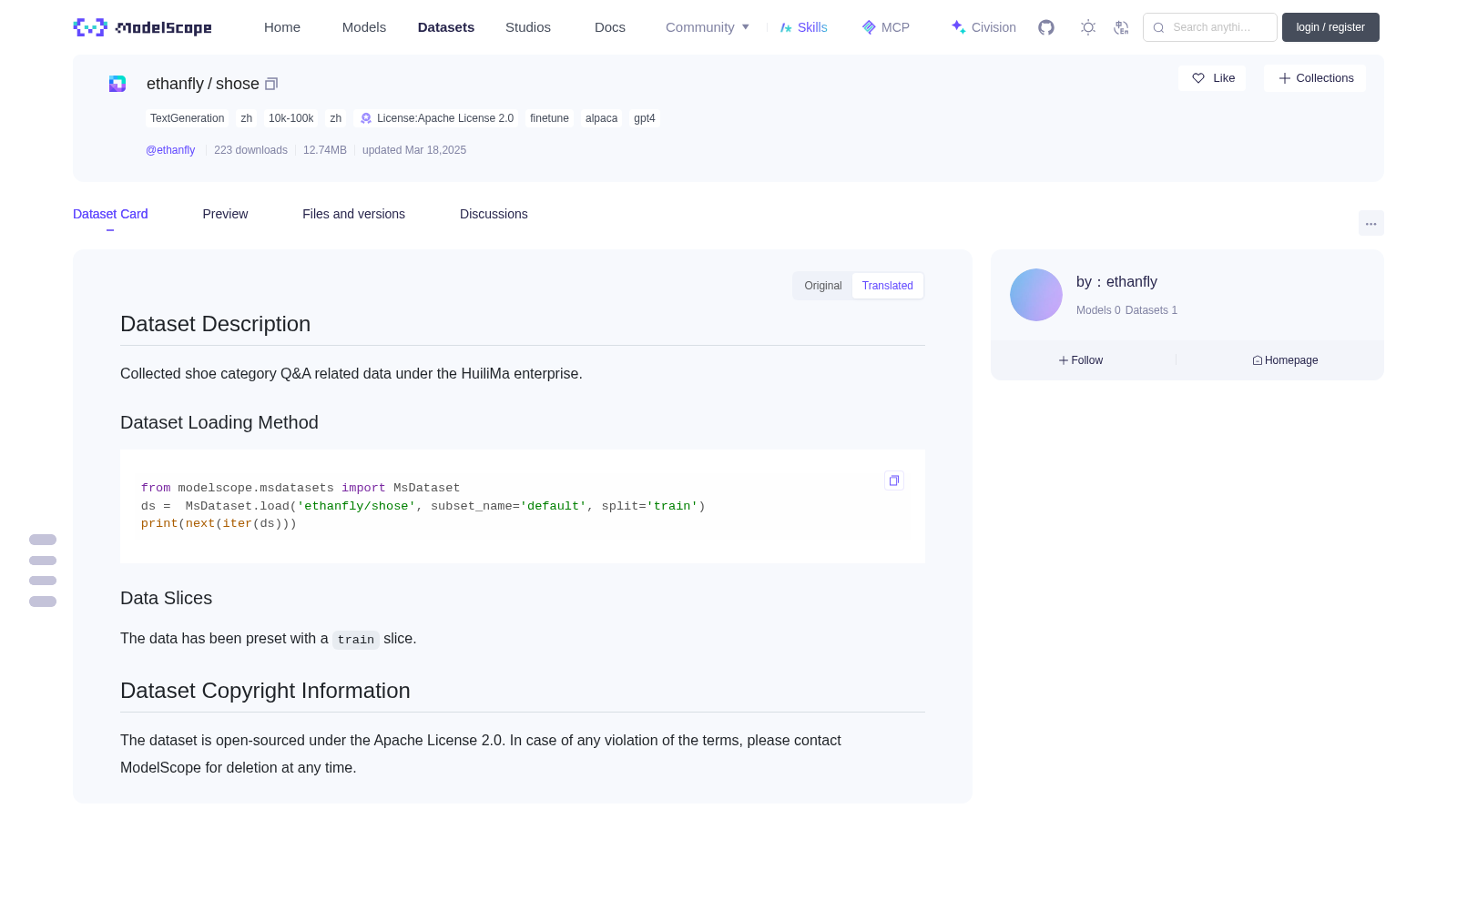This screenshot has height=910, width=1457.
Task: Select the Dataset Card tab
Action: click(x=110, y=214)
